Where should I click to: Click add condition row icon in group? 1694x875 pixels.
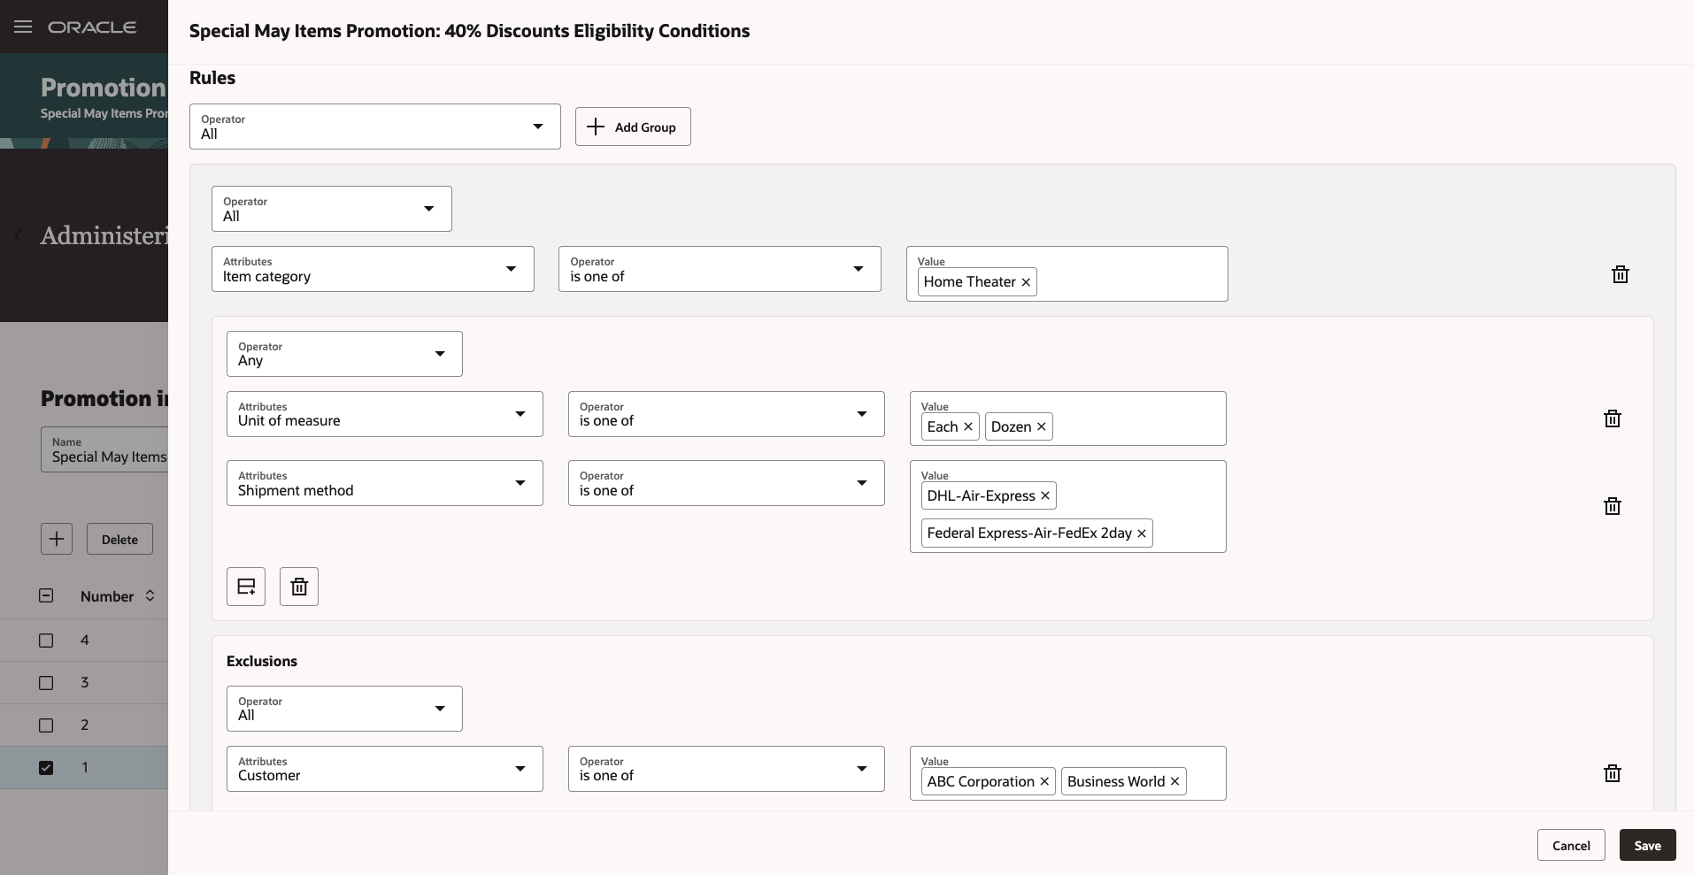(x=246, y=587)
